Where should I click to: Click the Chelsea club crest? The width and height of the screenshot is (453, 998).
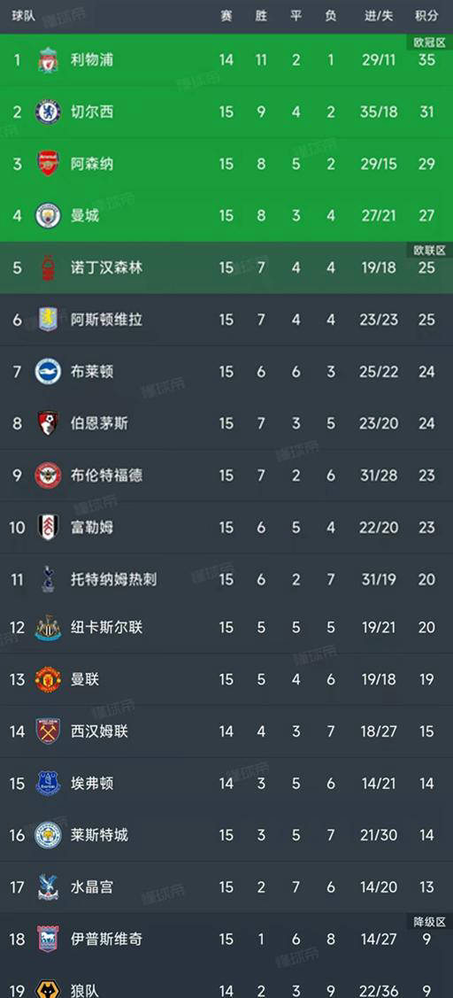click(x=48, y=112)
